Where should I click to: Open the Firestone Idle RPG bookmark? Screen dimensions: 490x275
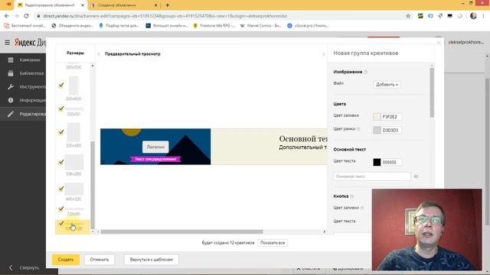(x=214, y=25)
